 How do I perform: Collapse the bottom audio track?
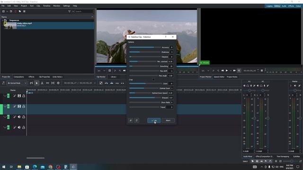(5, 127)
